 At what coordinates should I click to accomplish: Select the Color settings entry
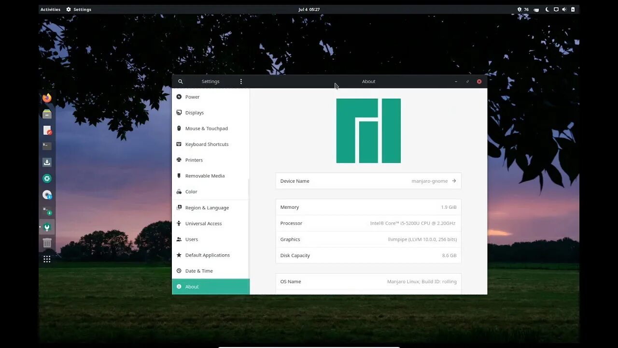point(211,191)
